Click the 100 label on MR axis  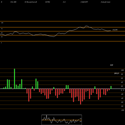122,70
